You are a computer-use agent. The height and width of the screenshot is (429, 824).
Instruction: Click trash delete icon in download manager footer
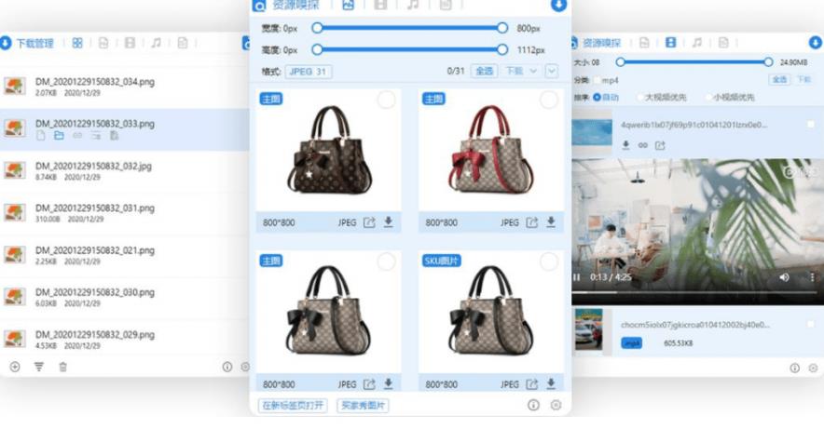pos(63,367)
